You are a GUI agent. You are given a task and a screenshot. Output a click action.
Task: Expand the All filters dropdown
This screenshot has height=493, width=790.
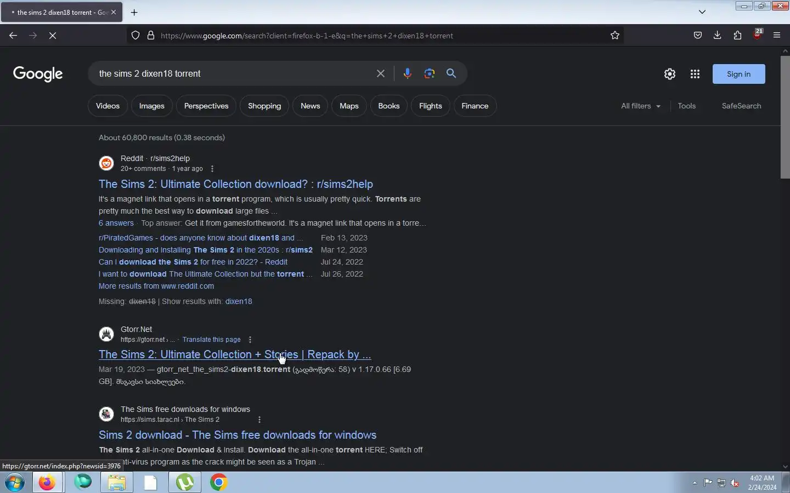(x=641, y=106)
